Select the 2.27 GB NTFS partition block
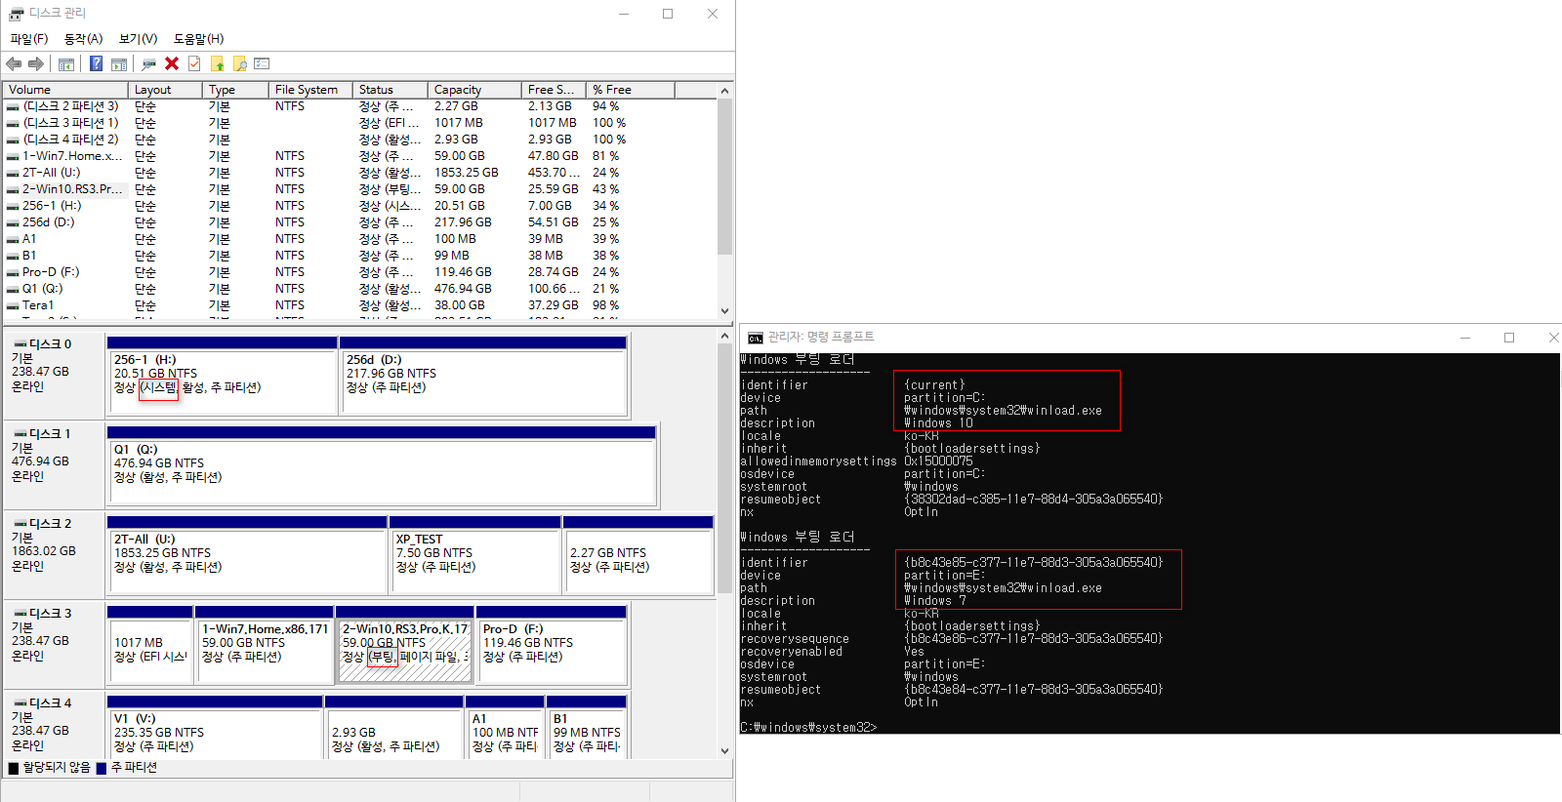This screenshot has height=802, width=1562. [x=638, y=555]
